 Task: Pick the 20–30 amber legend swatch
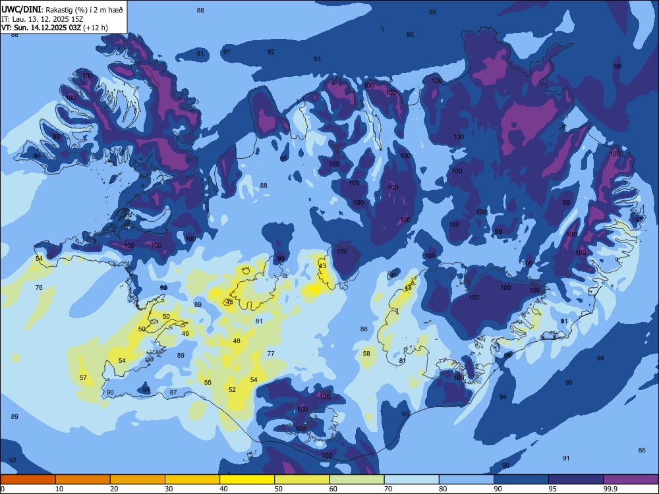138,480
